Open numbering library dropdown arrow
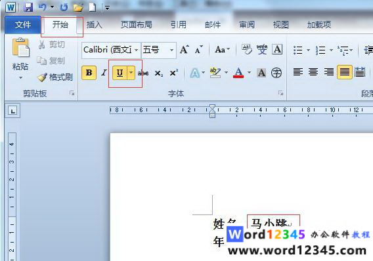The width and height of the screenshot is (373, 261). click(331, 50)
